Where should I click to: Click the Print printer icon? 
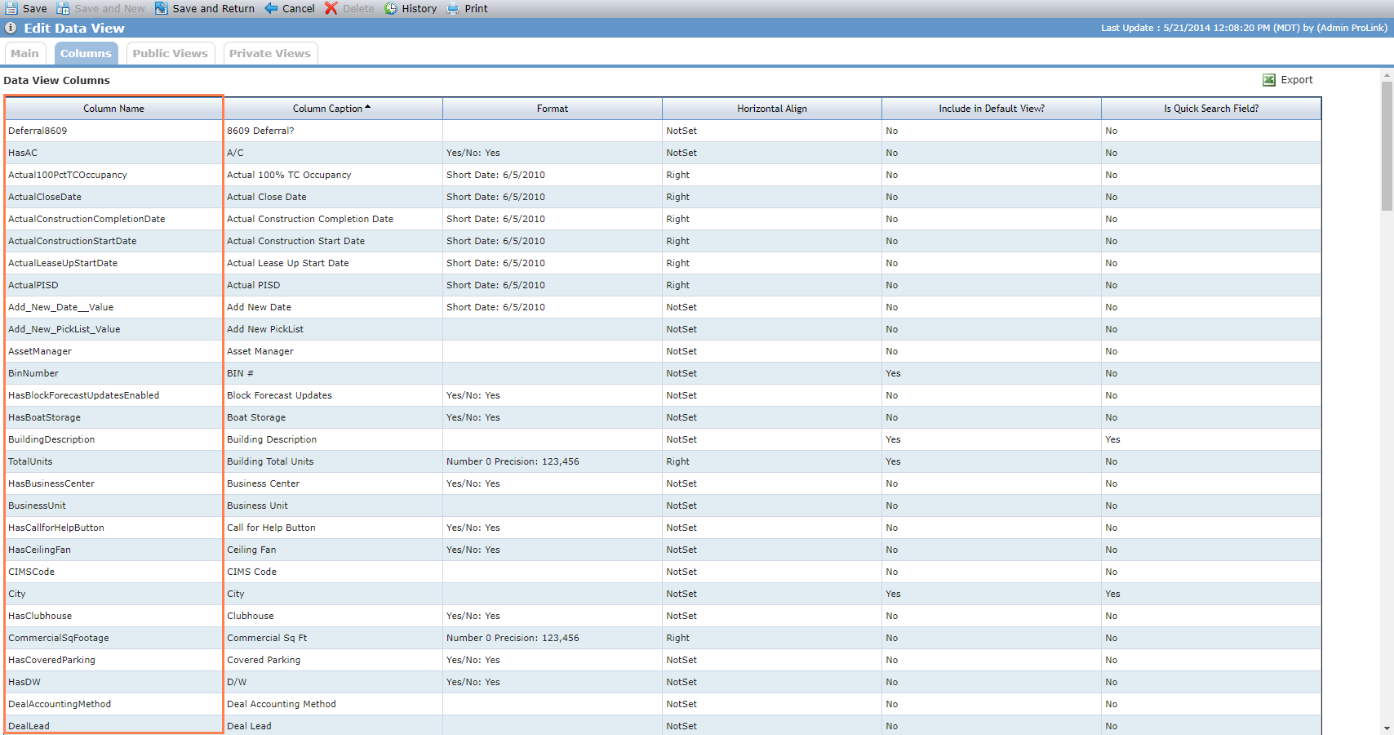453,8
